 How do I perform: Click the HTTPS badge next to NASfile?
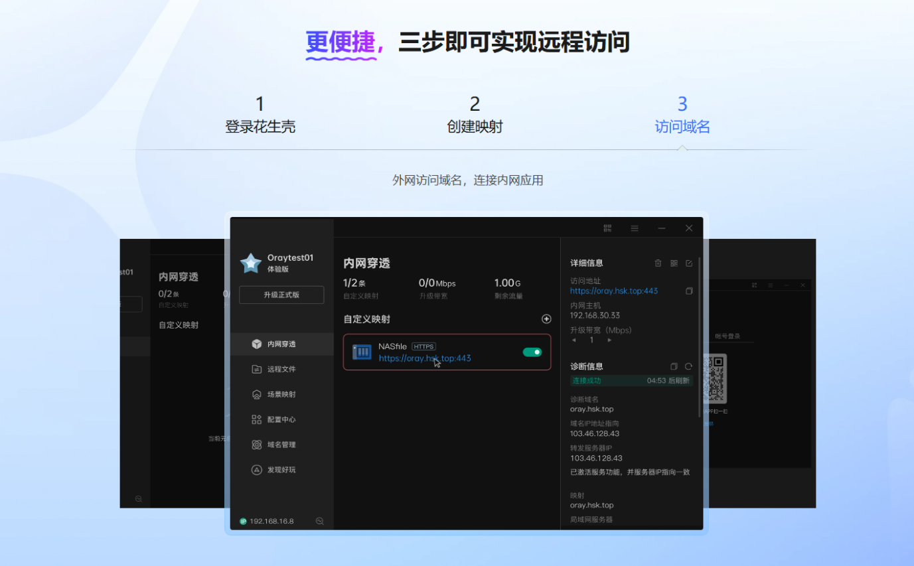click(423, 346)
